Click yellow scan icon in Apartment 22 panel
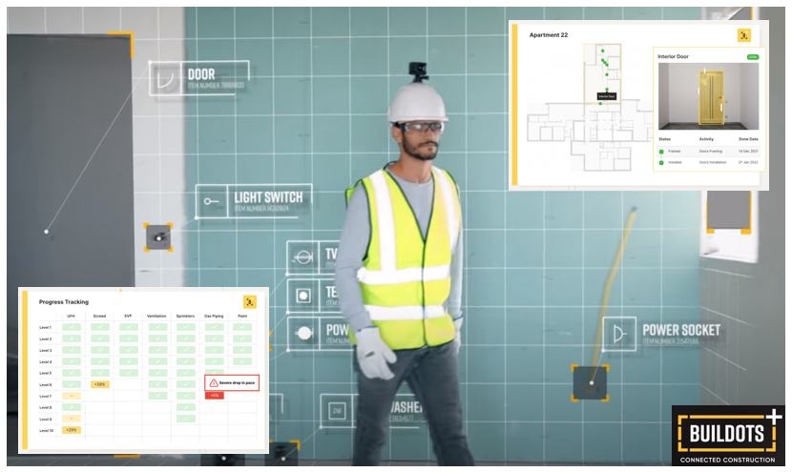The image size is (792, 472). coord(743,35)
